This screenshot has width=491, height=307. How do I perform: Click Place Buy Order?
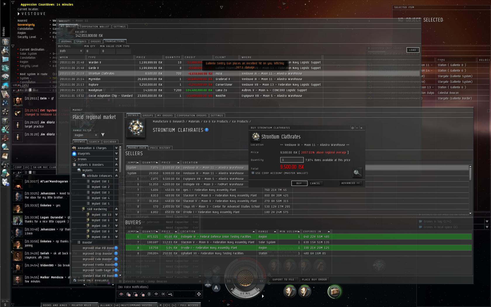tap(314, 280)
